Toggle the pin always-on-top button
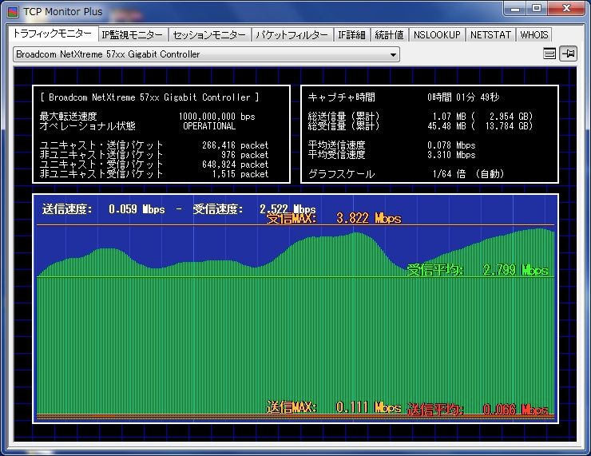 pyautogui.click(x=568, y=54)
